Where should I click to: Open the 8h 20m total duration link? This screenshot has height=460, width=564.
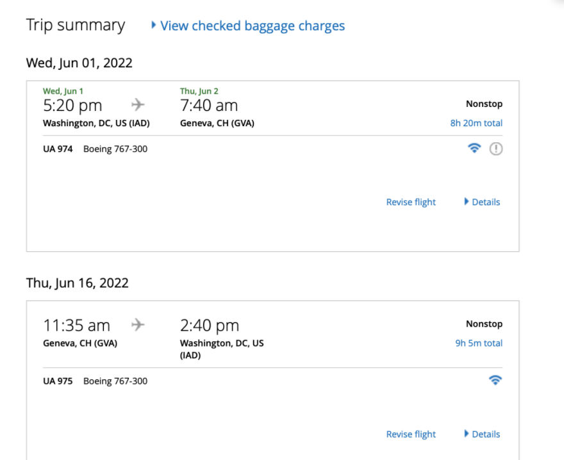(476, 123)
